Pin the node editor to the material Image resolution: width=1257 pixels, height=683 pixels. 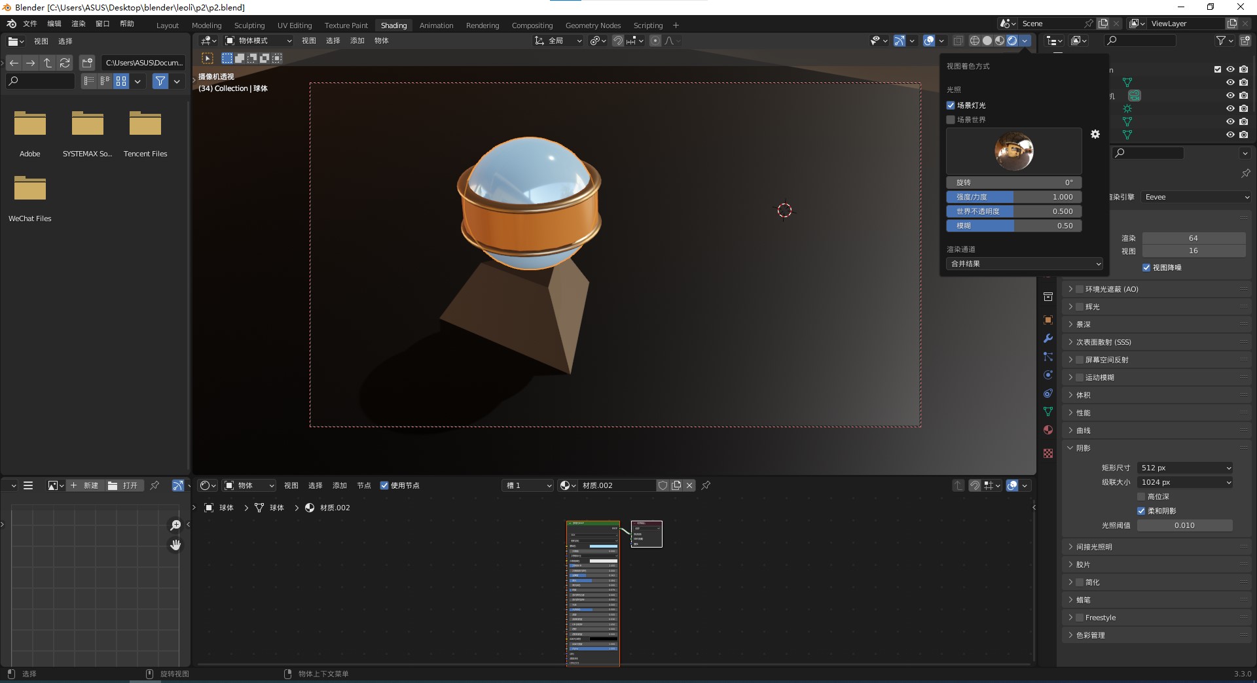pos(706,485)
